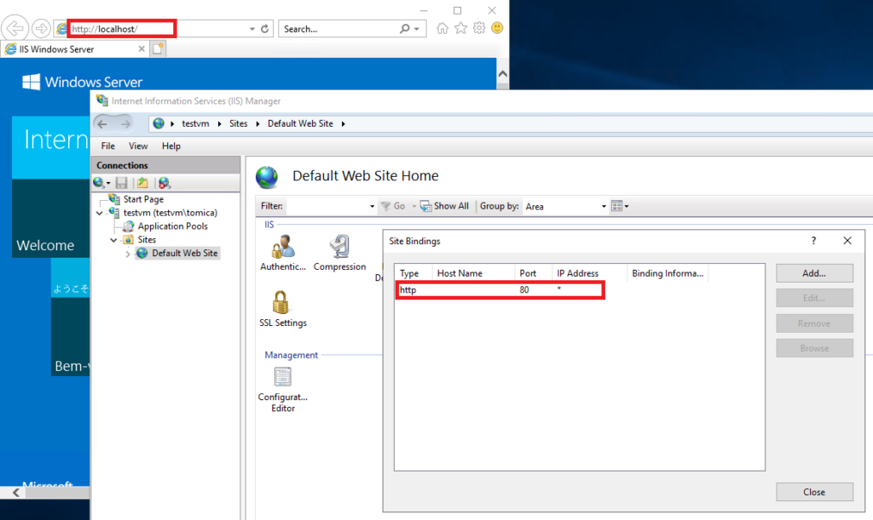Viewport: 873px width, 520px height.
Task: Click the browser search magnifier icon
Action: click(404, 27)
